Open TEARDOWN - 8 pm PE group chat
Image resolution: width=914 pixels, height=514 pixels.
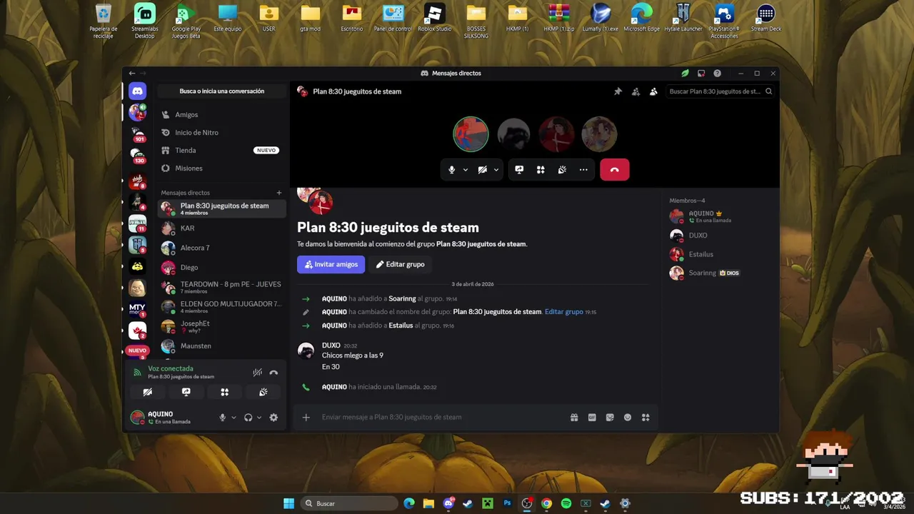(221, 287)
